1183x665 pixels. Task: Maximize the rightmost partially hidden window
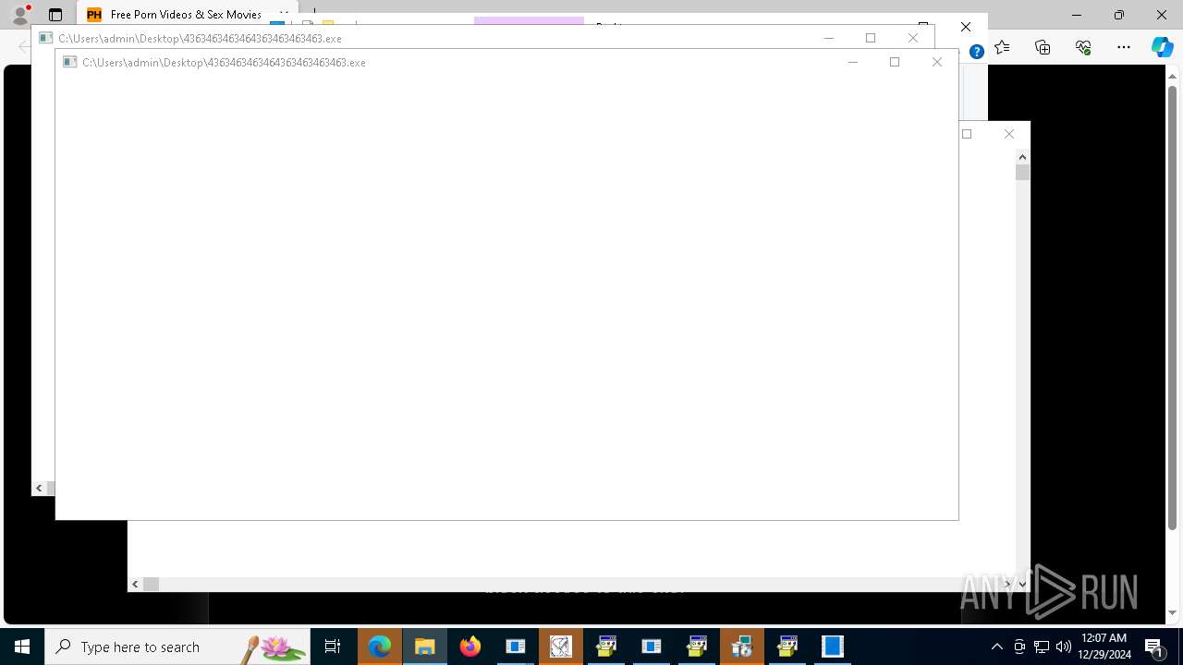point(967,134)
